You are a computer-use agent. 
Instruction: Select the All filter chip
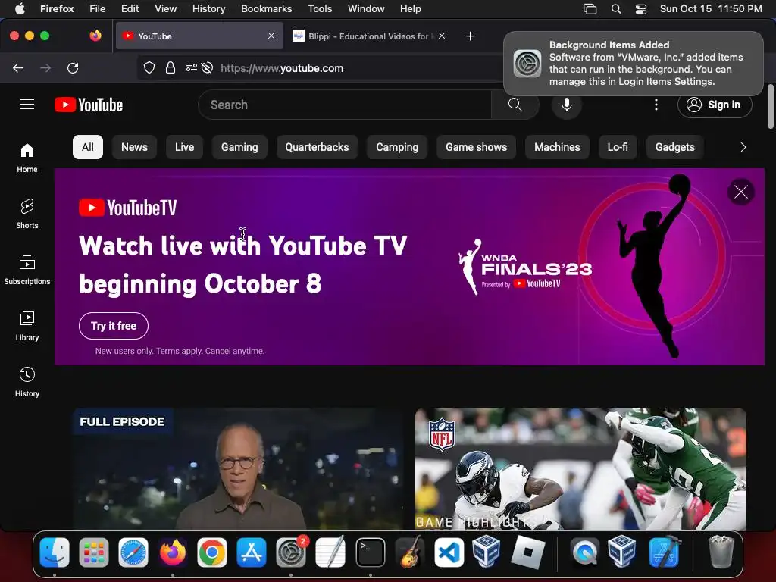click(88, 147)
